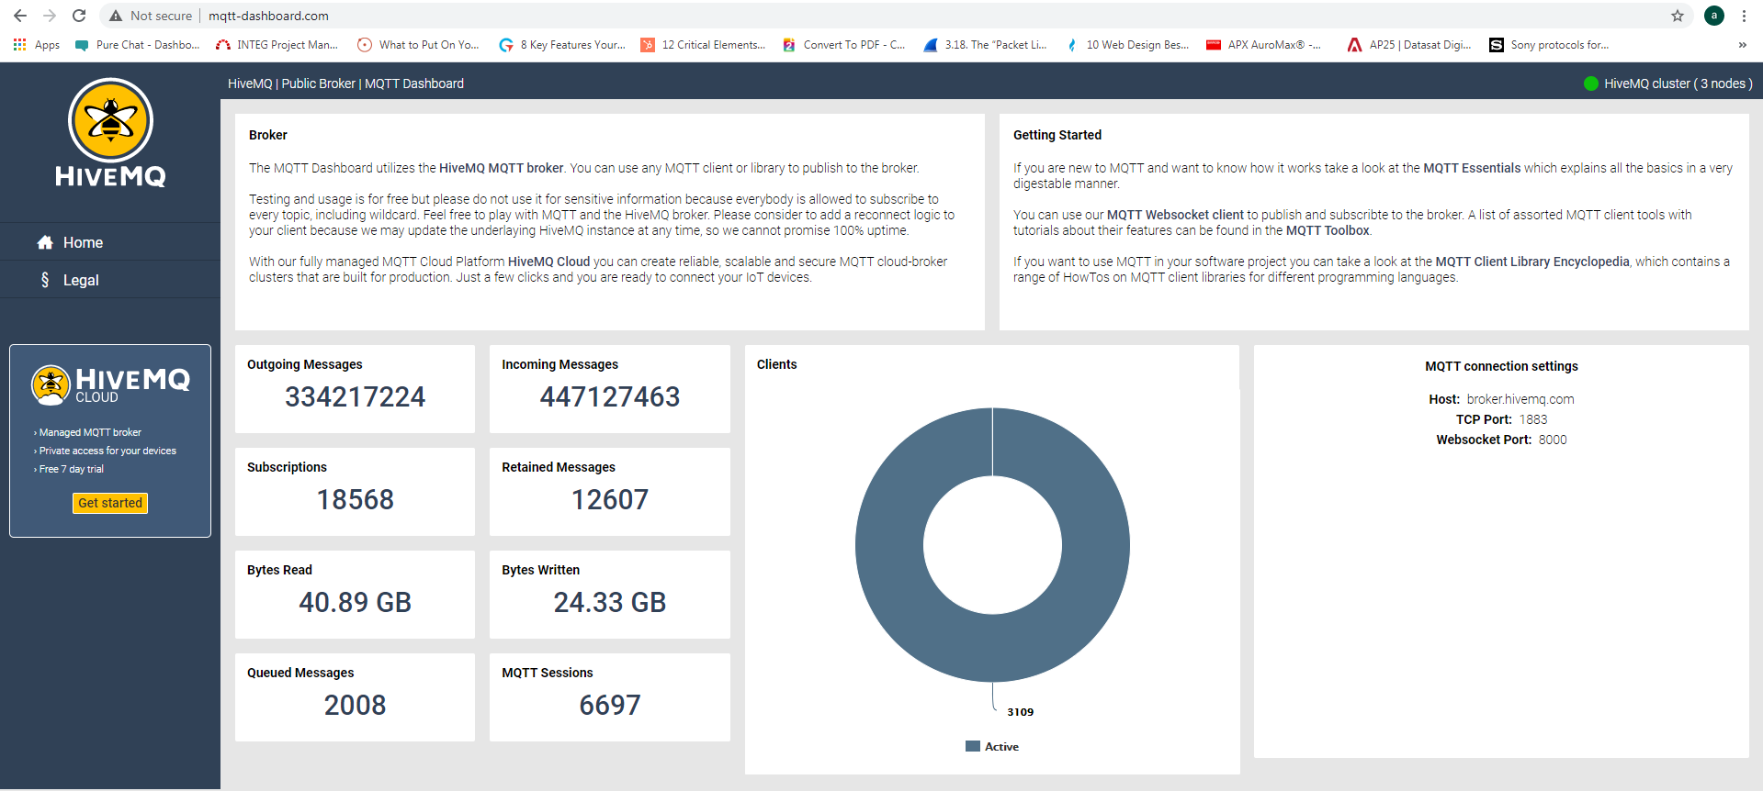Click the HiveMQ cluster (3 nodes) text
This screenshot has width=1763, height=791.
tap(1678, 84)
